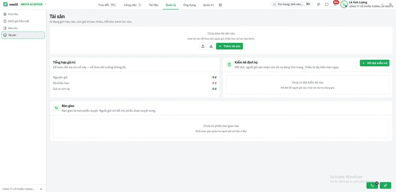
Task: Open the AI sparkle assistant button
Action: pos(385,185)
